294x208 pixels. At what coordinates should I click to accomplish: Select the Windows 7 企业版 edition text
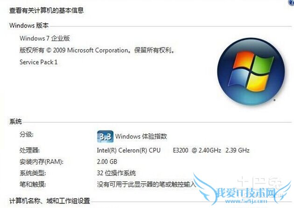pyautogui.click(x=45, y=38)
